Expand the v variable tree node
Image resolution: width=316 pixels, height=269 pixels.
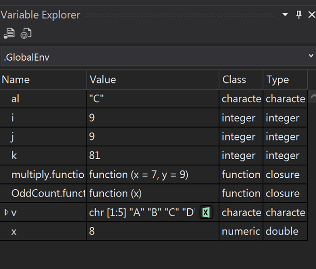(x=6, y=213)
